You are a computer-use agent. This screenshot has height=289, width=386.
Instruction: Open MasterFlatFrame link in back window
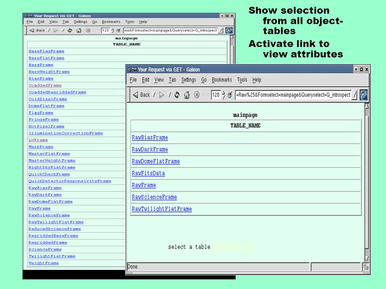pyautogui.click(x=49, y=154)
